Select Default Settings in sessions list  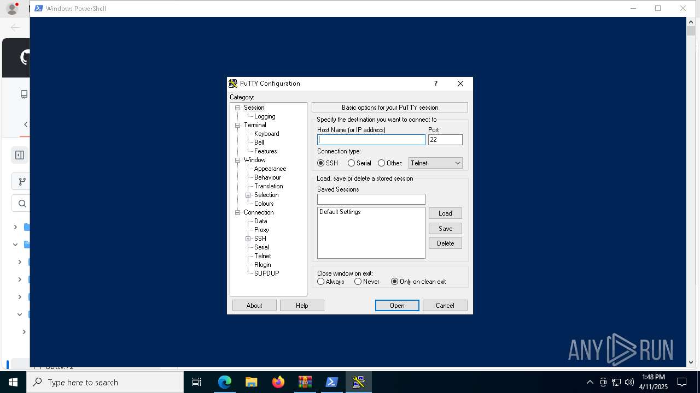pyautogui.click(x=340, y=212)
